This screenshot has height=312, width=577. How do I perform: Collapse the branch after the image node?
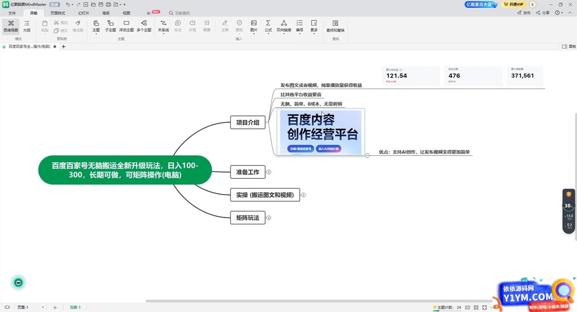coord(367,155)
